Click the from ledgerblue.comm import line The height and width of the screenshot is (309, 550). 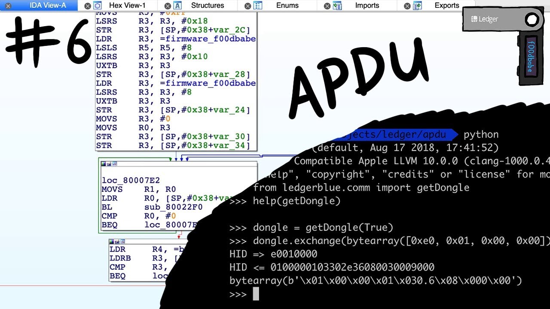pos(361,188)
